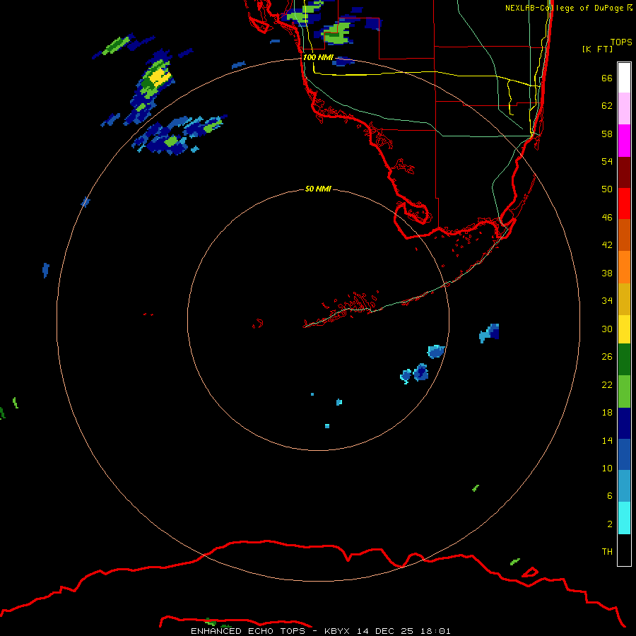Click the 10 value on the legend
This screenshot has width=636, height=636.
click(x=607, y=468)
